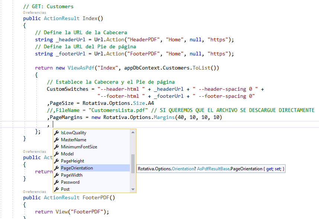Screen dimensions: 319x219
Task: Click the wrench icon beside MasterName
Action: [x=57, y=140]
